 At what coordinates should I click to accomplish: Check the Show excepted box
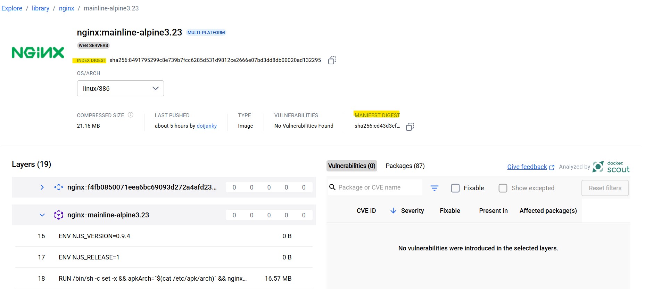[x=503, y=188]
